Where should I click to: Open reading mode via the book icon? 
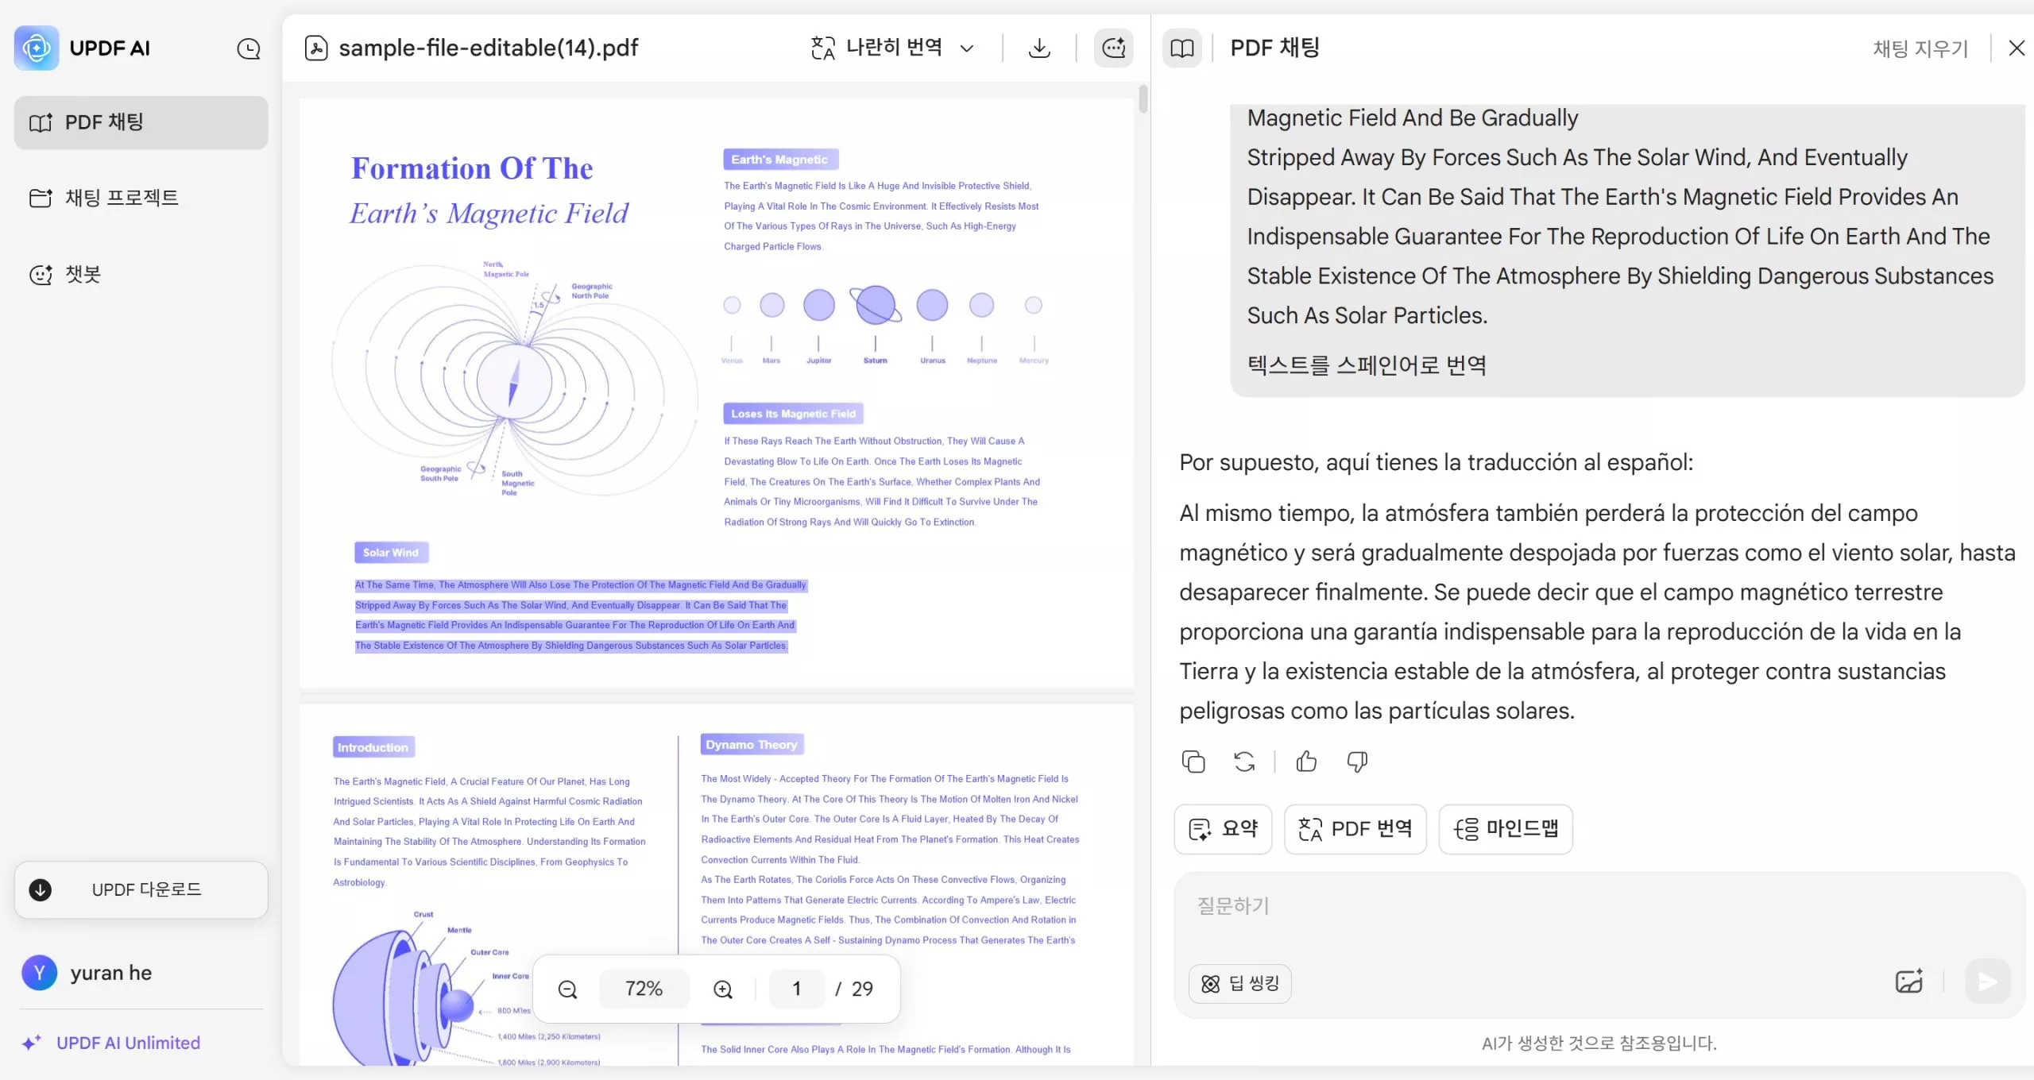pyautogui.click(x=1181, y=48)
